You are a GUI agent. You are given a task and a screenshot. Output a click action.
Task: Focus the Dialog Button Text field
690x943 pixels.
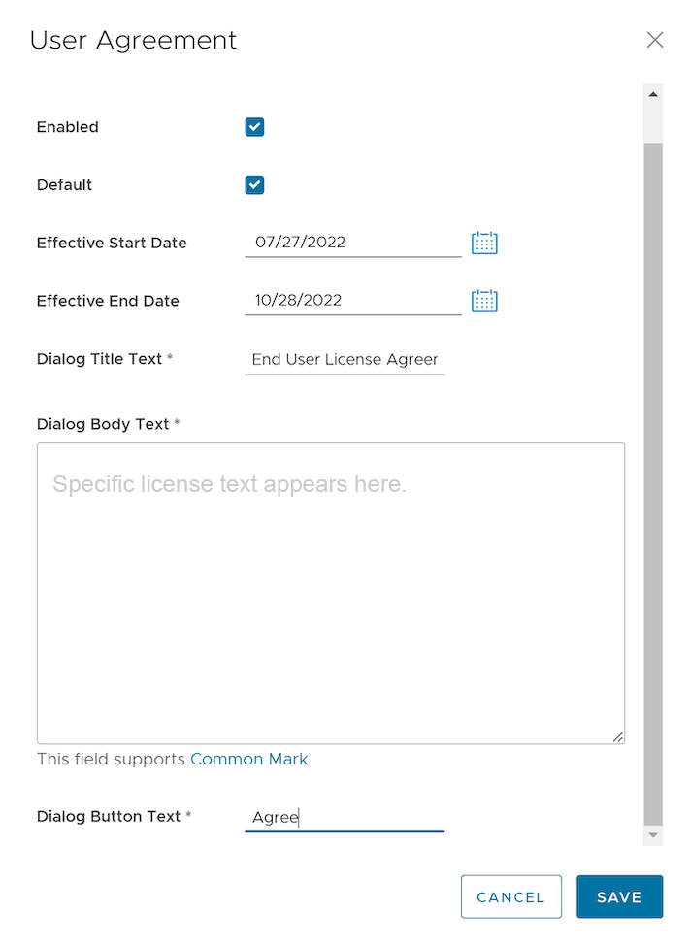[345, 817]
